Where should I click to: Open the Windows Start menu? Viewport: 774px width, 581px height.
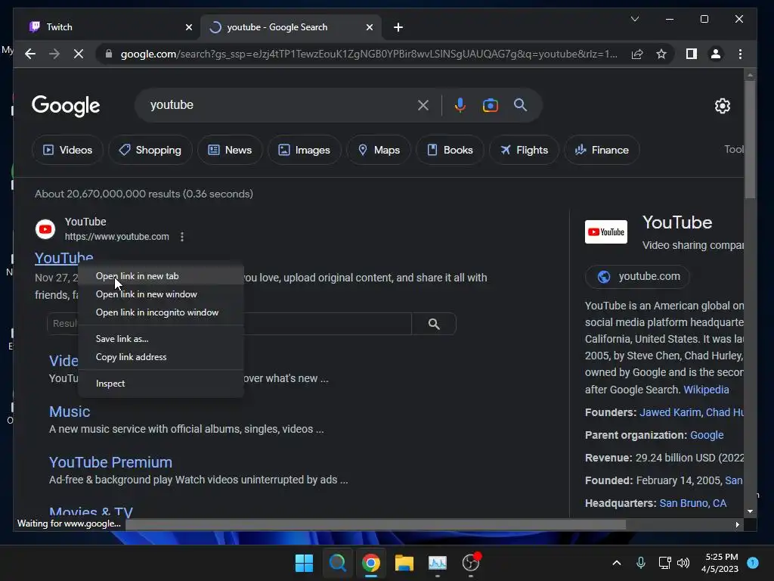tap(304, 563)
